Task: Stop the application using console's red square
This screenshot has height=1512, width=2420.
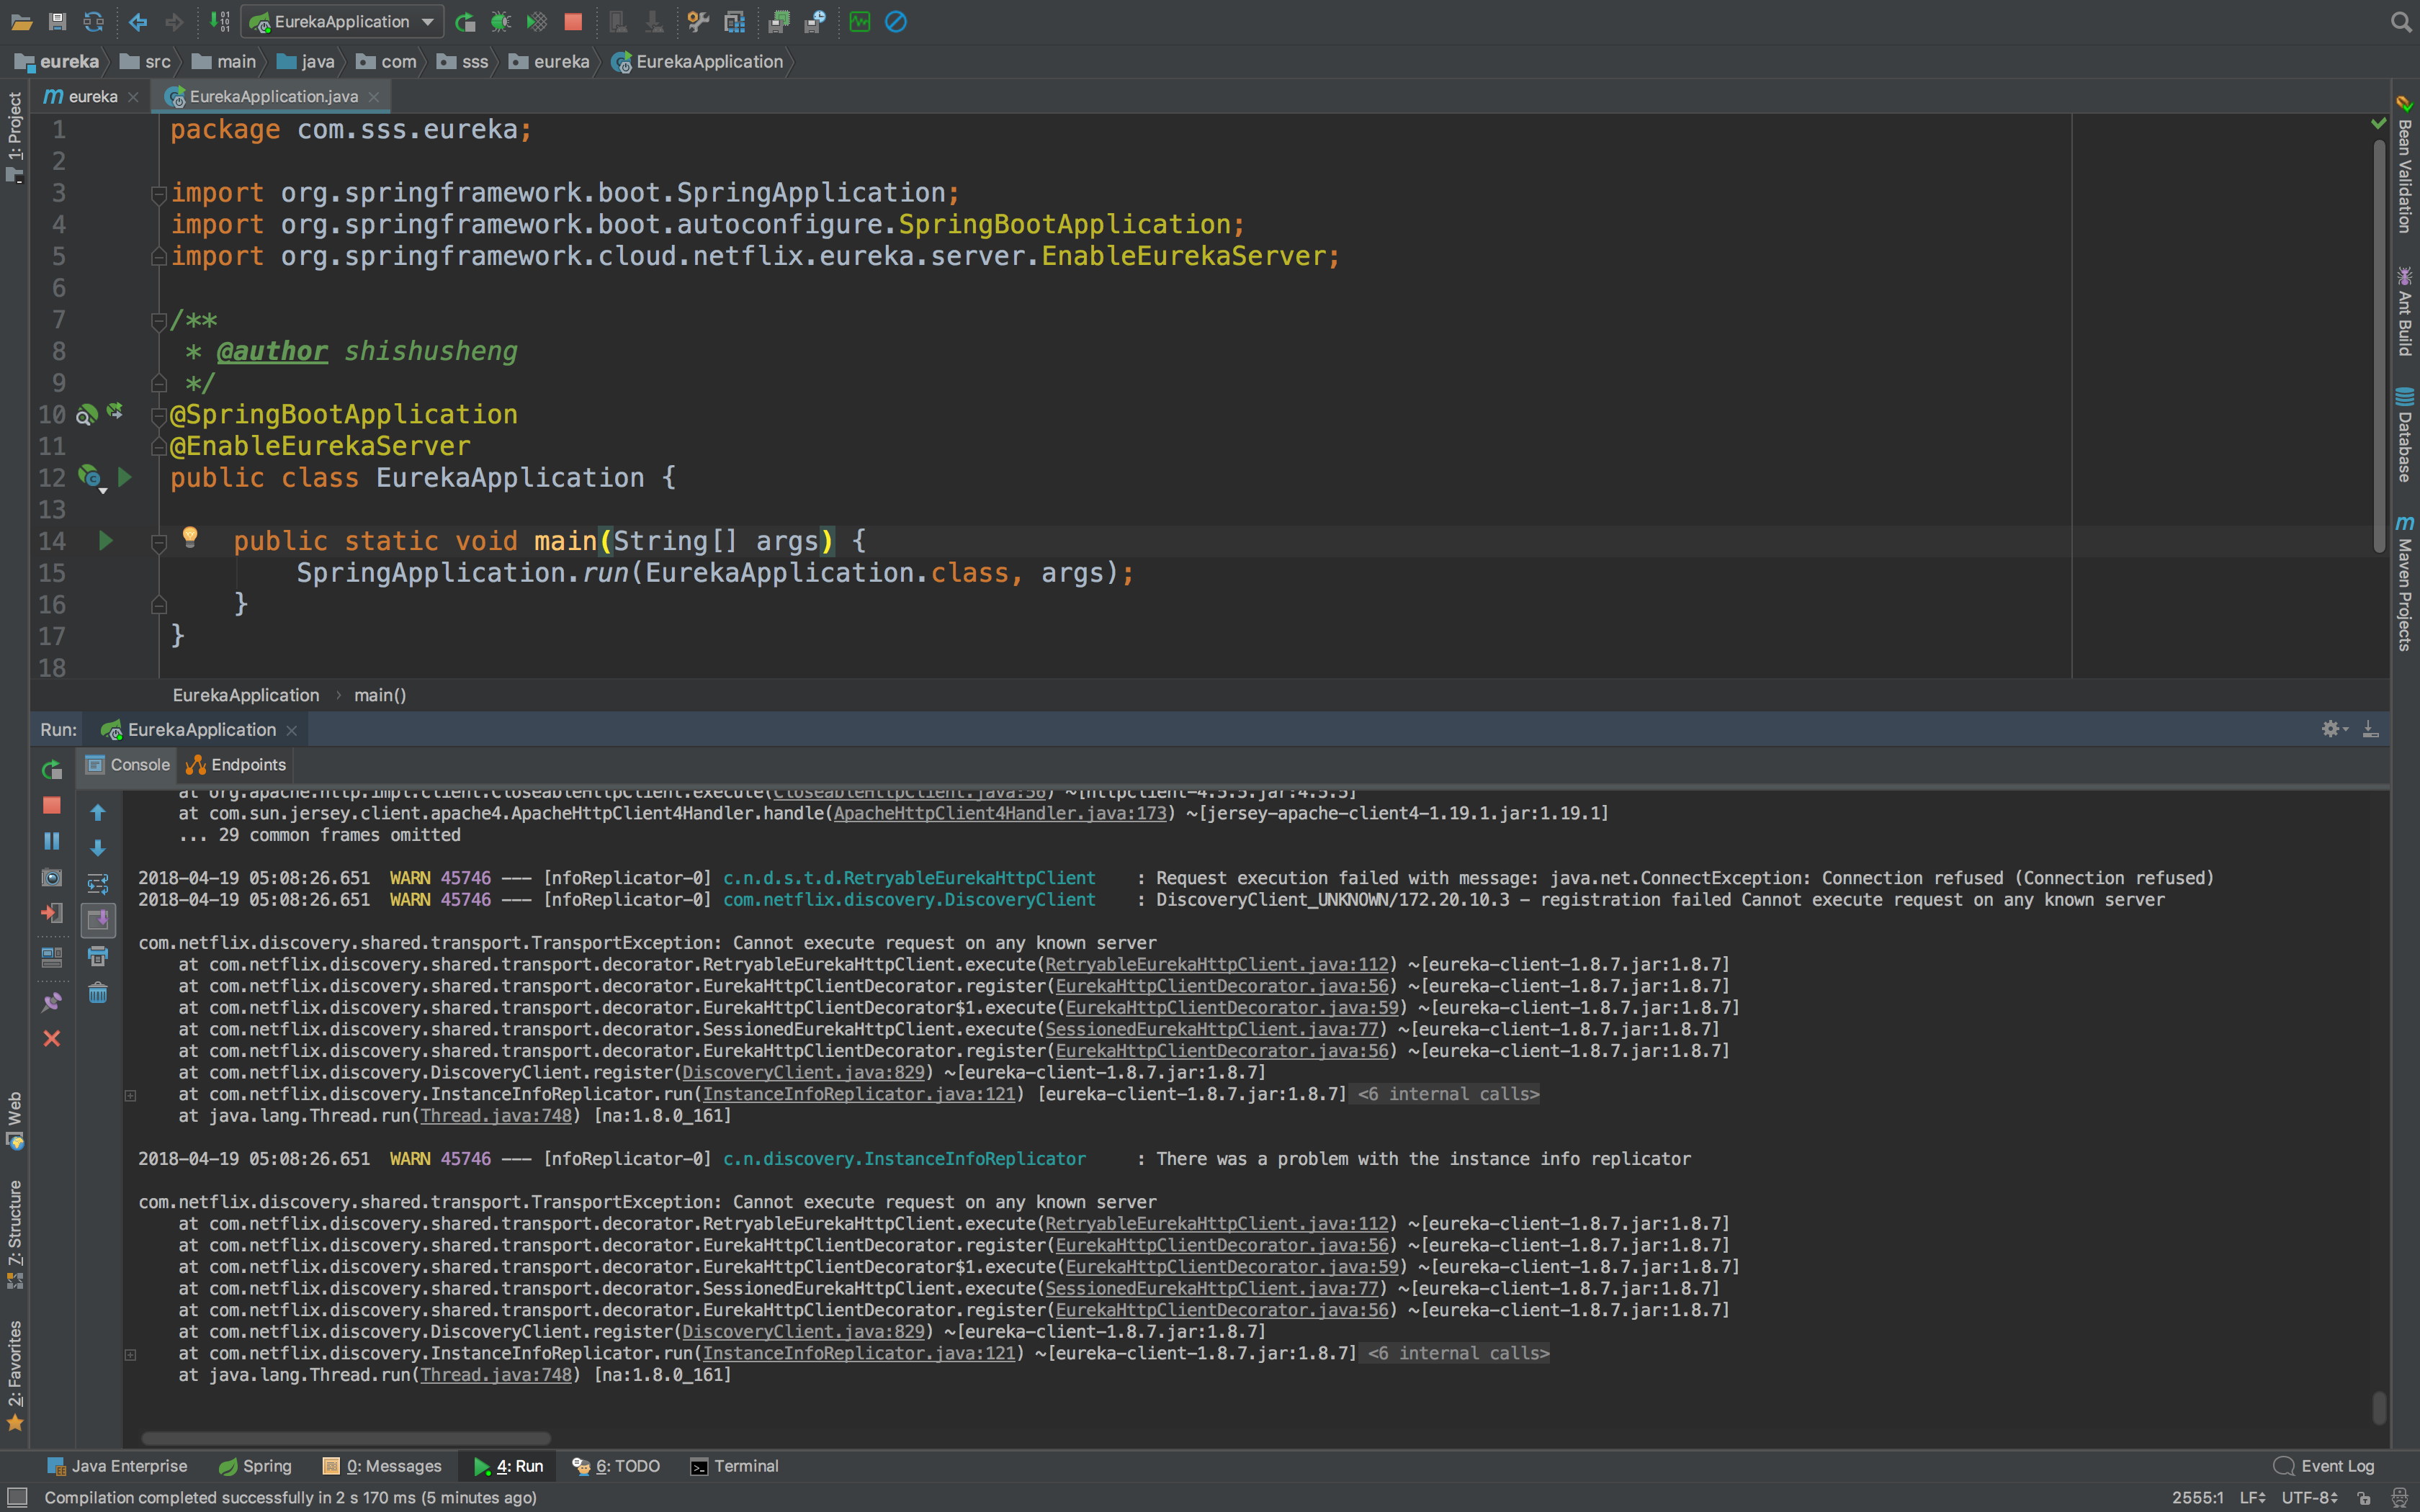Action: coord(52,805)
